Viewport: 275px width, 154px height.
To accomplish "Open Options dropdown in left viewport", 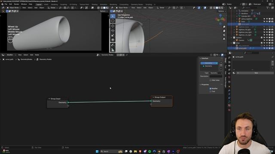I will click(104, 11).
